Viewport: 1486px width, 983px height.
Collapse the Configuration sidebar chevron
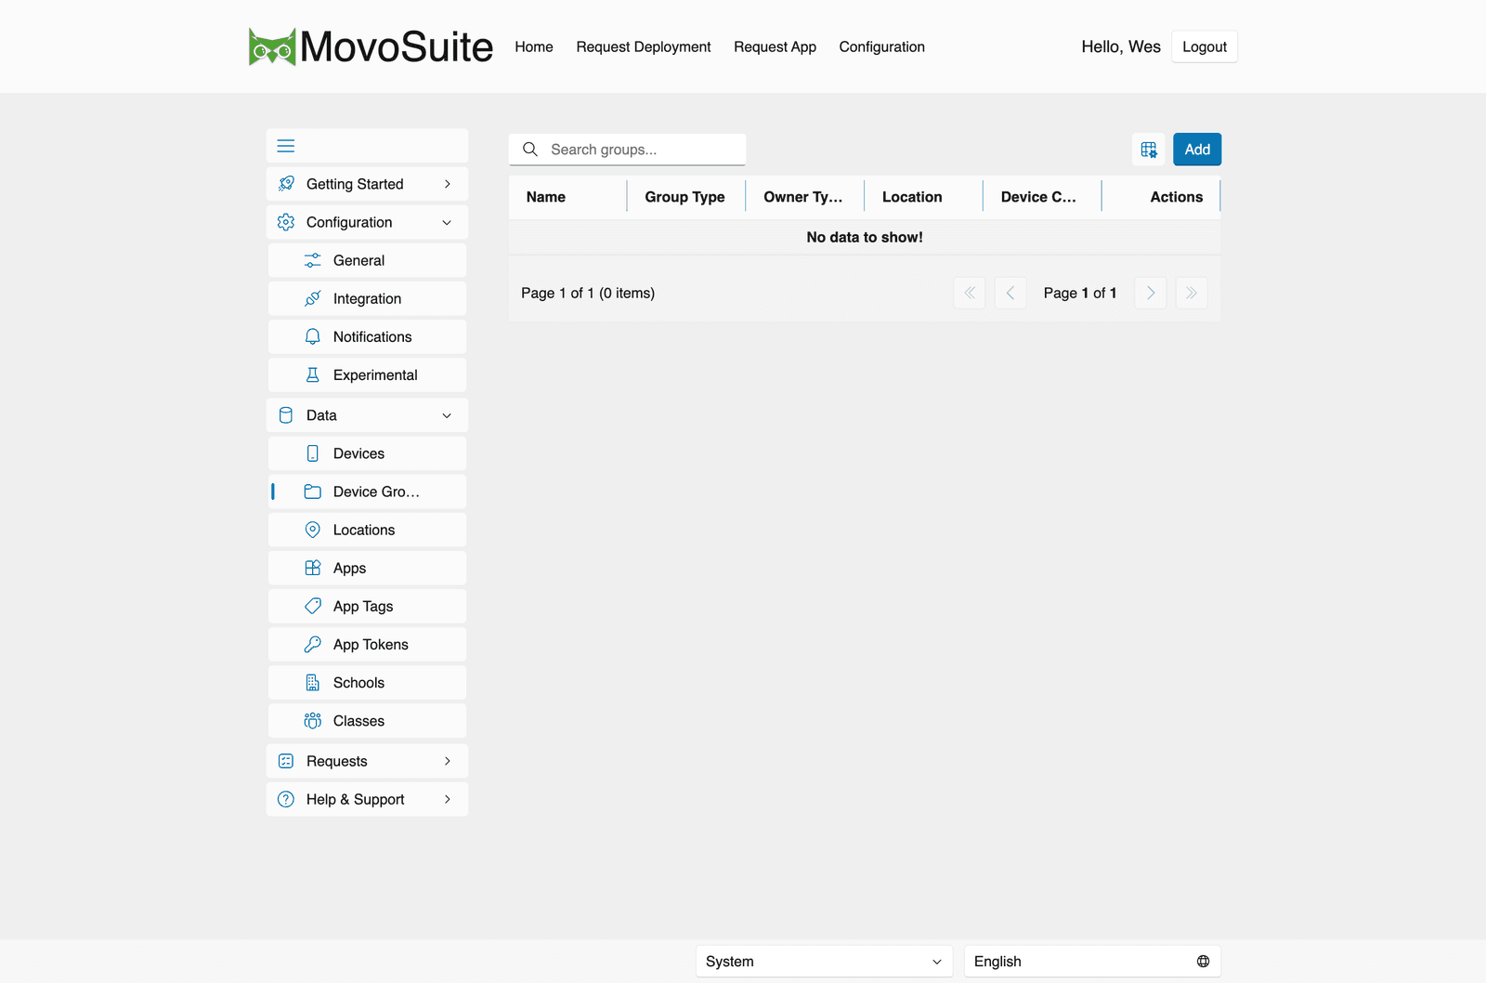click(447, 222)
